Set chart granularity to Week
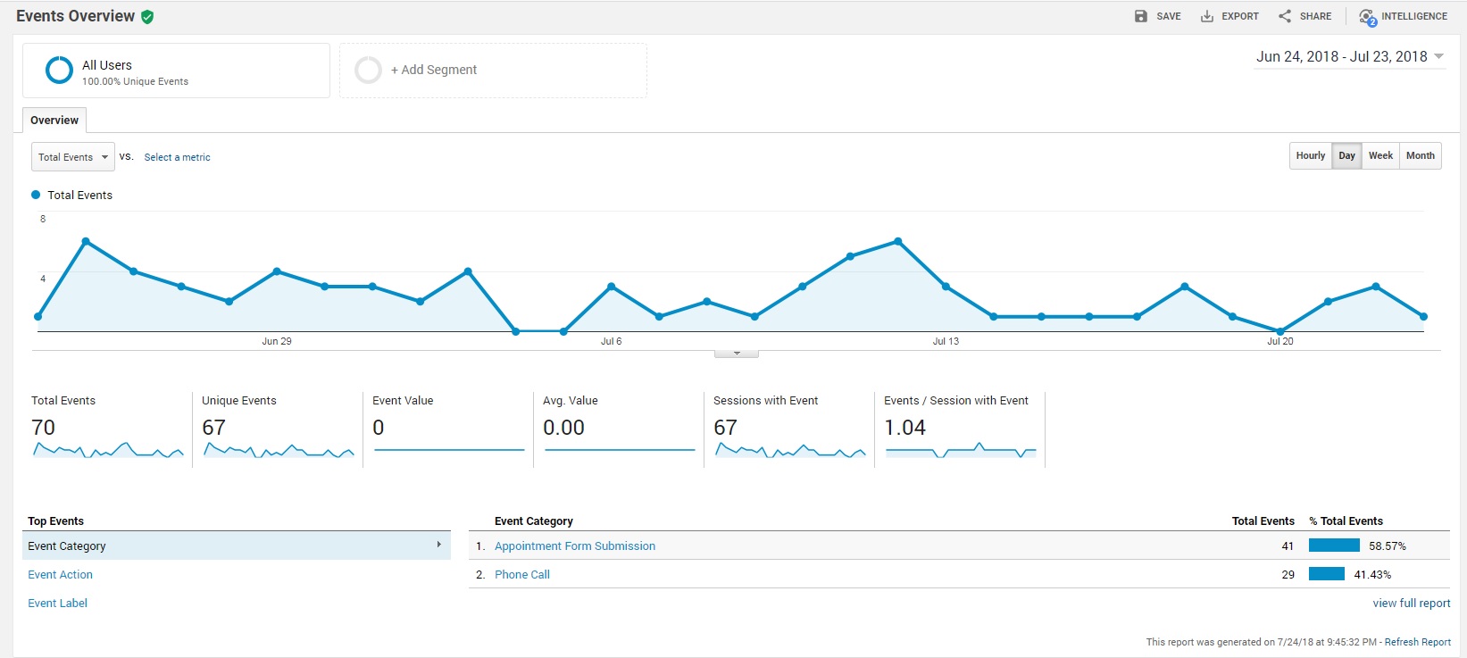1467x658 pixels. click(x=1380, y=155)
